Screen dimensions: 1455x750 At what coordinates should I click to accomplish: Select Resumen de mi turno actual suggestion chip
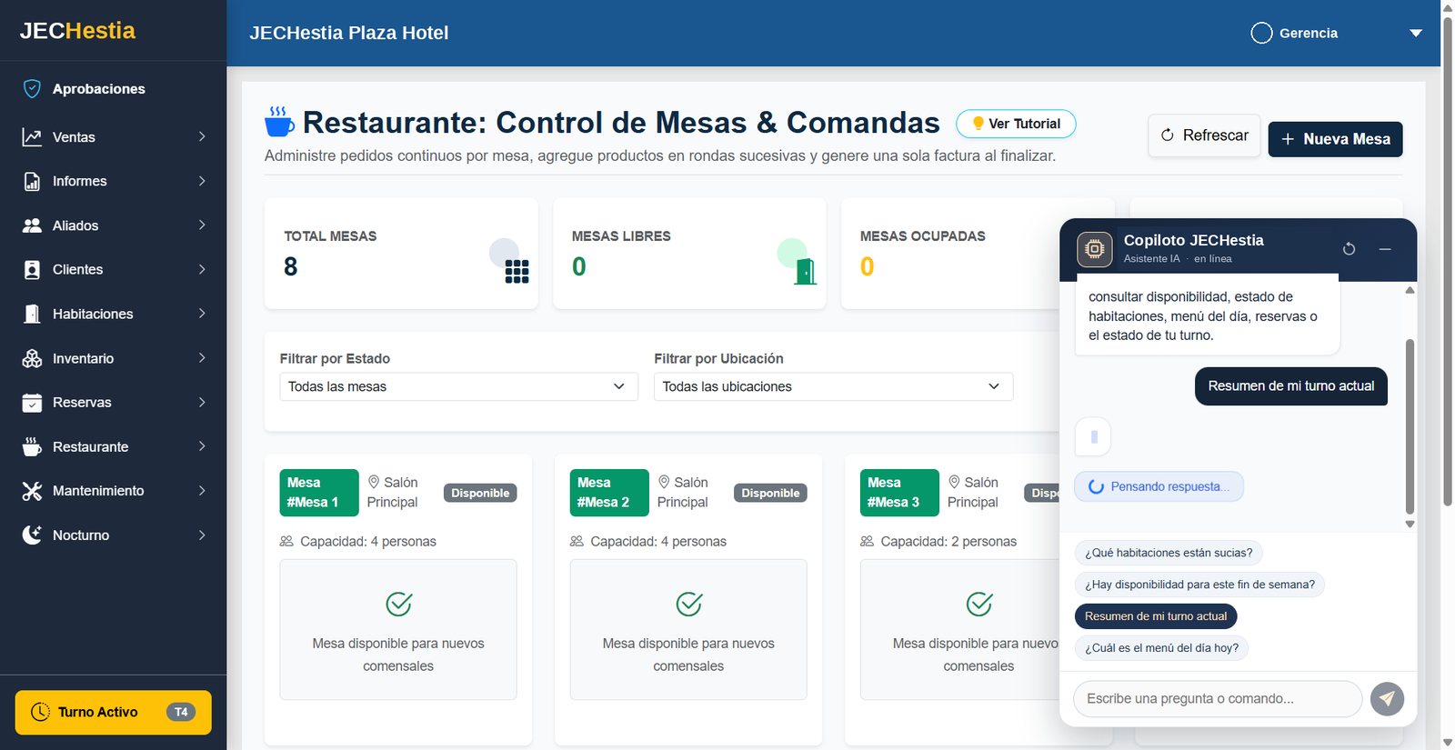pyautogui.click(x=1156, y=616)
